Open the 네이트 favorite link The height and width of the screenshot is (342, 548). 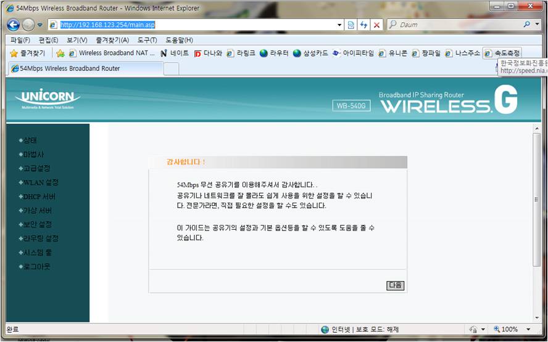coord(175,54)
